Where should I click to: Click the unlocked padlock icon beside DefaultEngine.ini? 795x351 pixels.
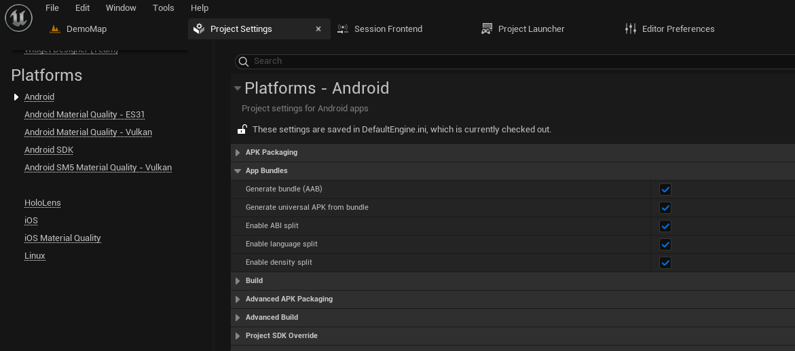point(242,130)
